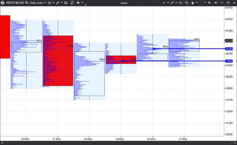Click the circle color marker icon
This screenshot has height=145, width=237.
pyautogui.click(x=201, y=3)
